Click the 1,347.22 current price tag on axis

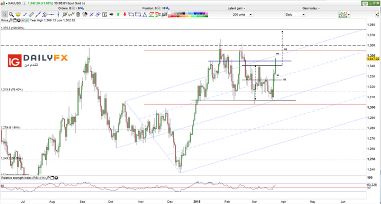(x=373, y=59)
